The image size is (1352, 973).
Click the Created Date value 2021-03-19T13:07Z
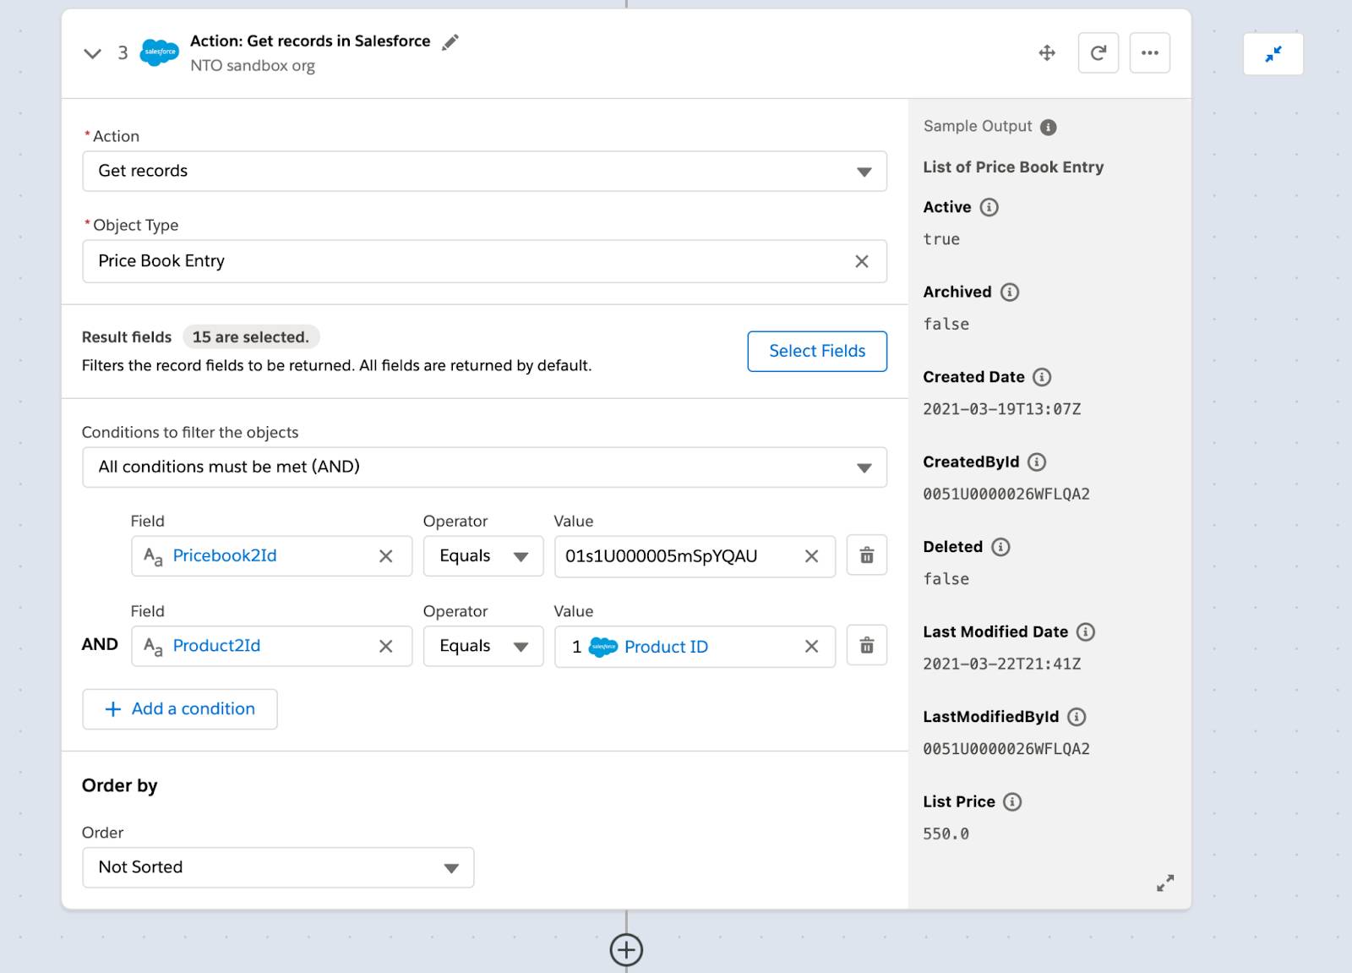click(1001, 409)
